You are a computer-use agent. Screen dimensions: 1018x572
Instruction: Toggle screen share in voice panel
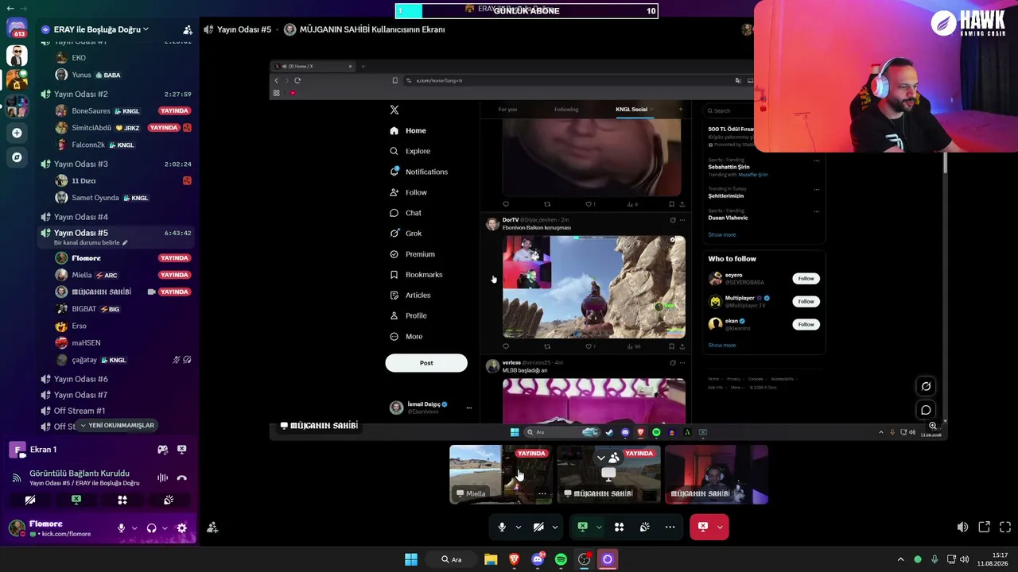(x=76, y=500)
